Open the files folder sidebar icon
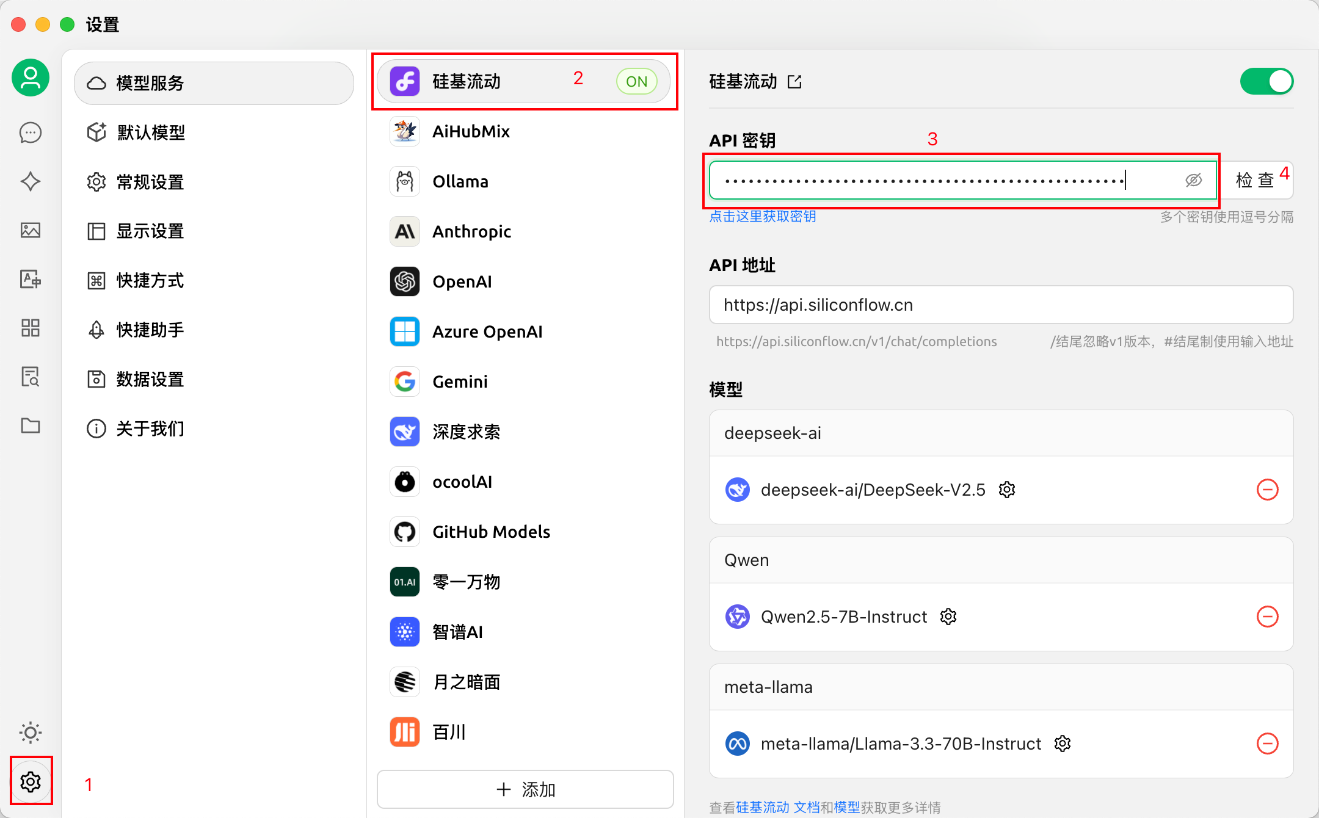 coord(31,425)
